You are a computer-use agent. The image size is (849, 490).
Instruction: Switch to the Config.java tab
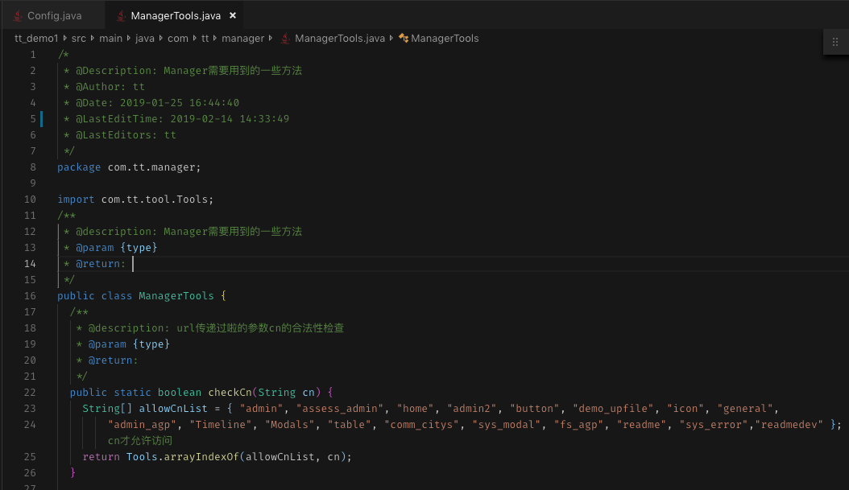[53, 15]
